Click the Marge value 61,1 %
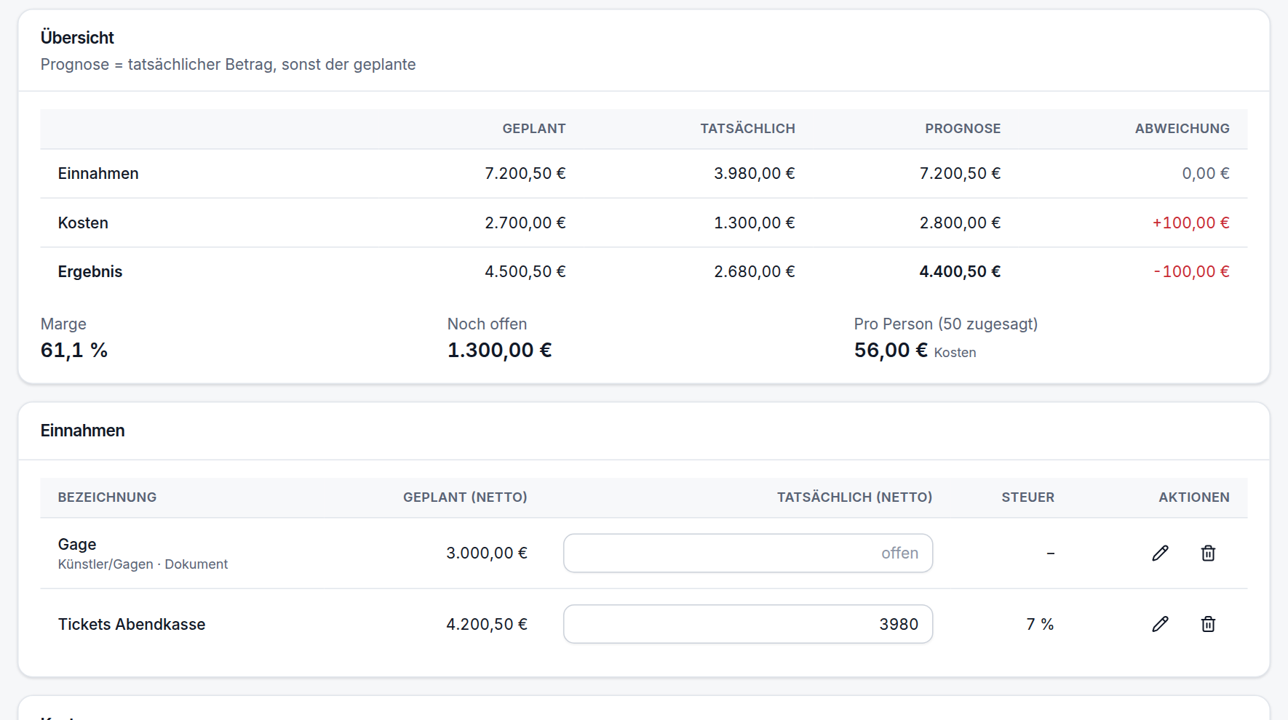Screen dimensions: 1288x720 [x=74, y=351]
